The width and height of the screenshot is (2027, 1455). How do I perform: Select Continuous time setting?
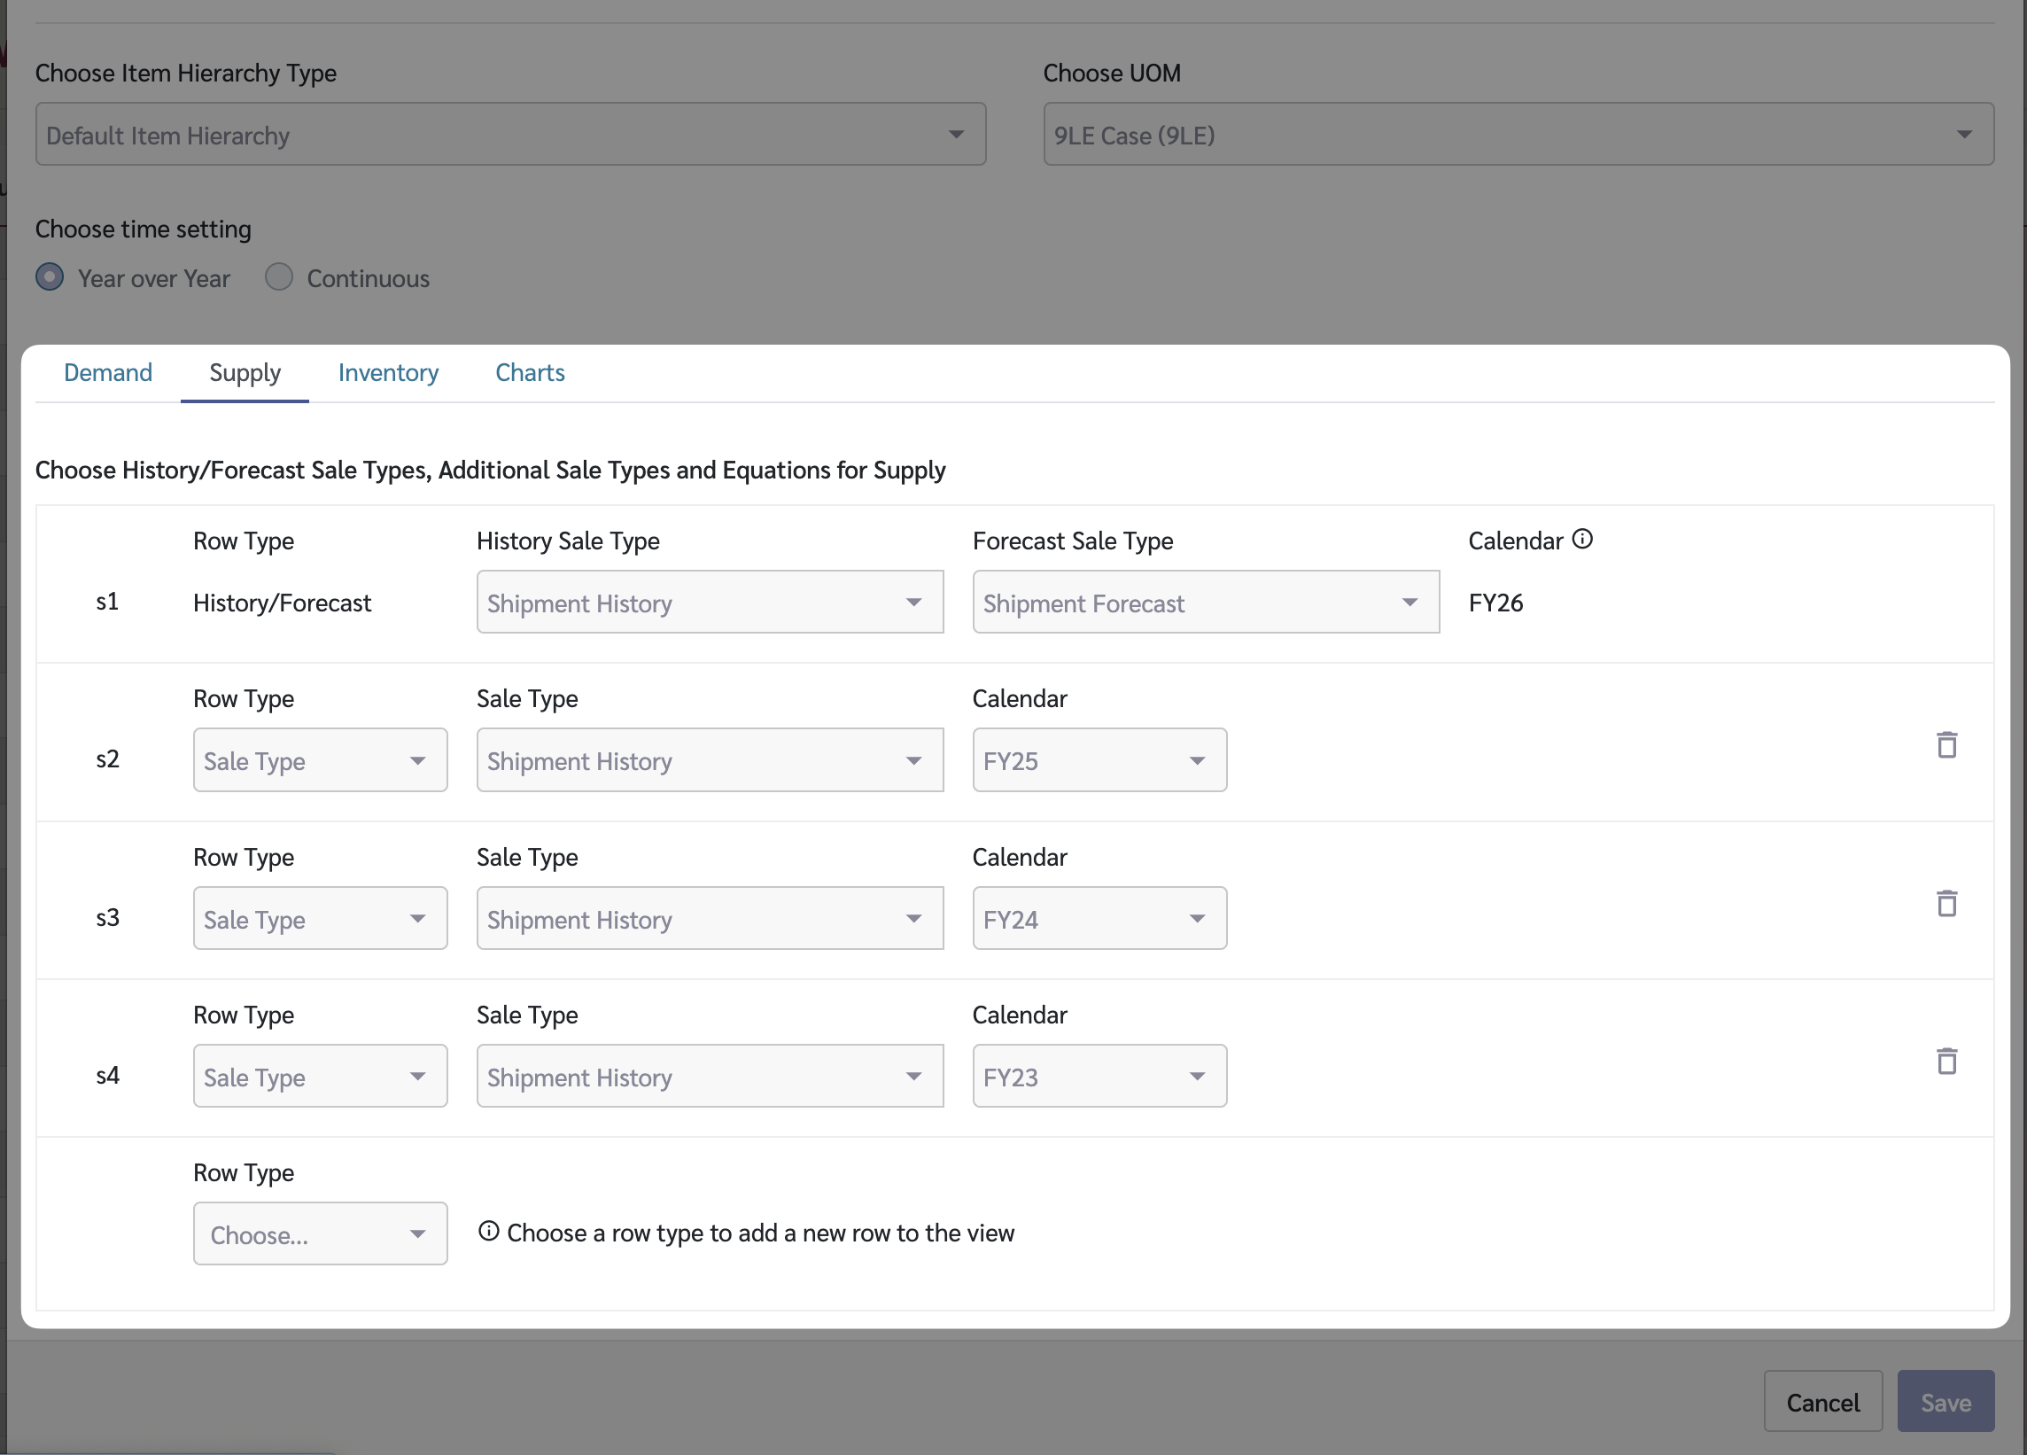279,277
